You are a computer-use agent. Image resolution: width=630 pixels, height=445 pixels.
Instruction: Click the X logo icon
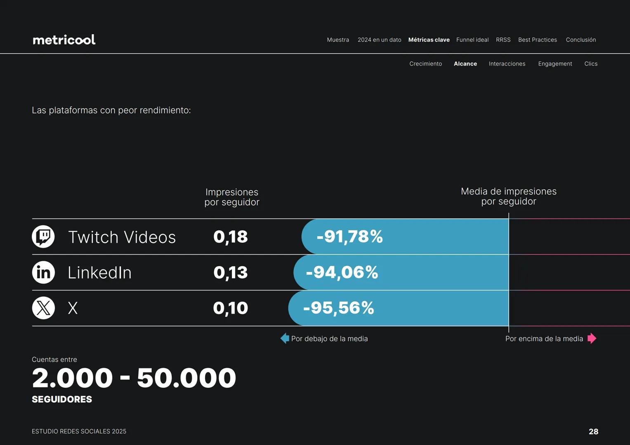[43, 308]
